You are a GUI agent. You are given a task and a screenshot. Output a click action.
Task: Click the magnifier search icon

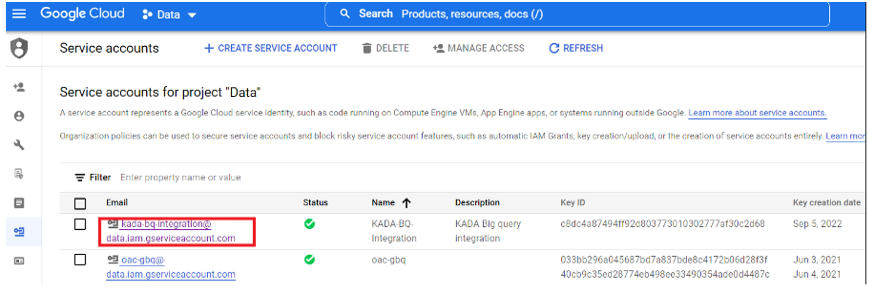345,14
